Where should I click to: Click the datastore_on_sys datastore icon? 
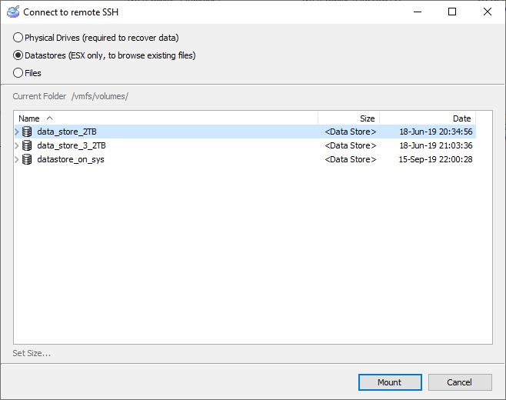tap(27, 159)
